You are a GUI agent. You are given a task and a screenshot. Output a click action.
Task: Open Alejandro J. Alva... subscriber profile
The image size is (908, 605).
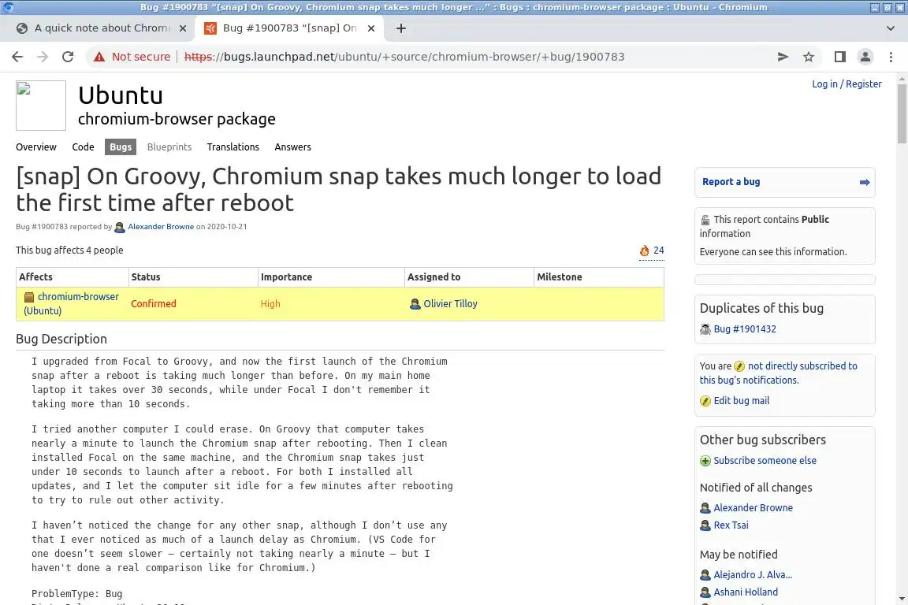pyautogui.click(x=753, y=575)
